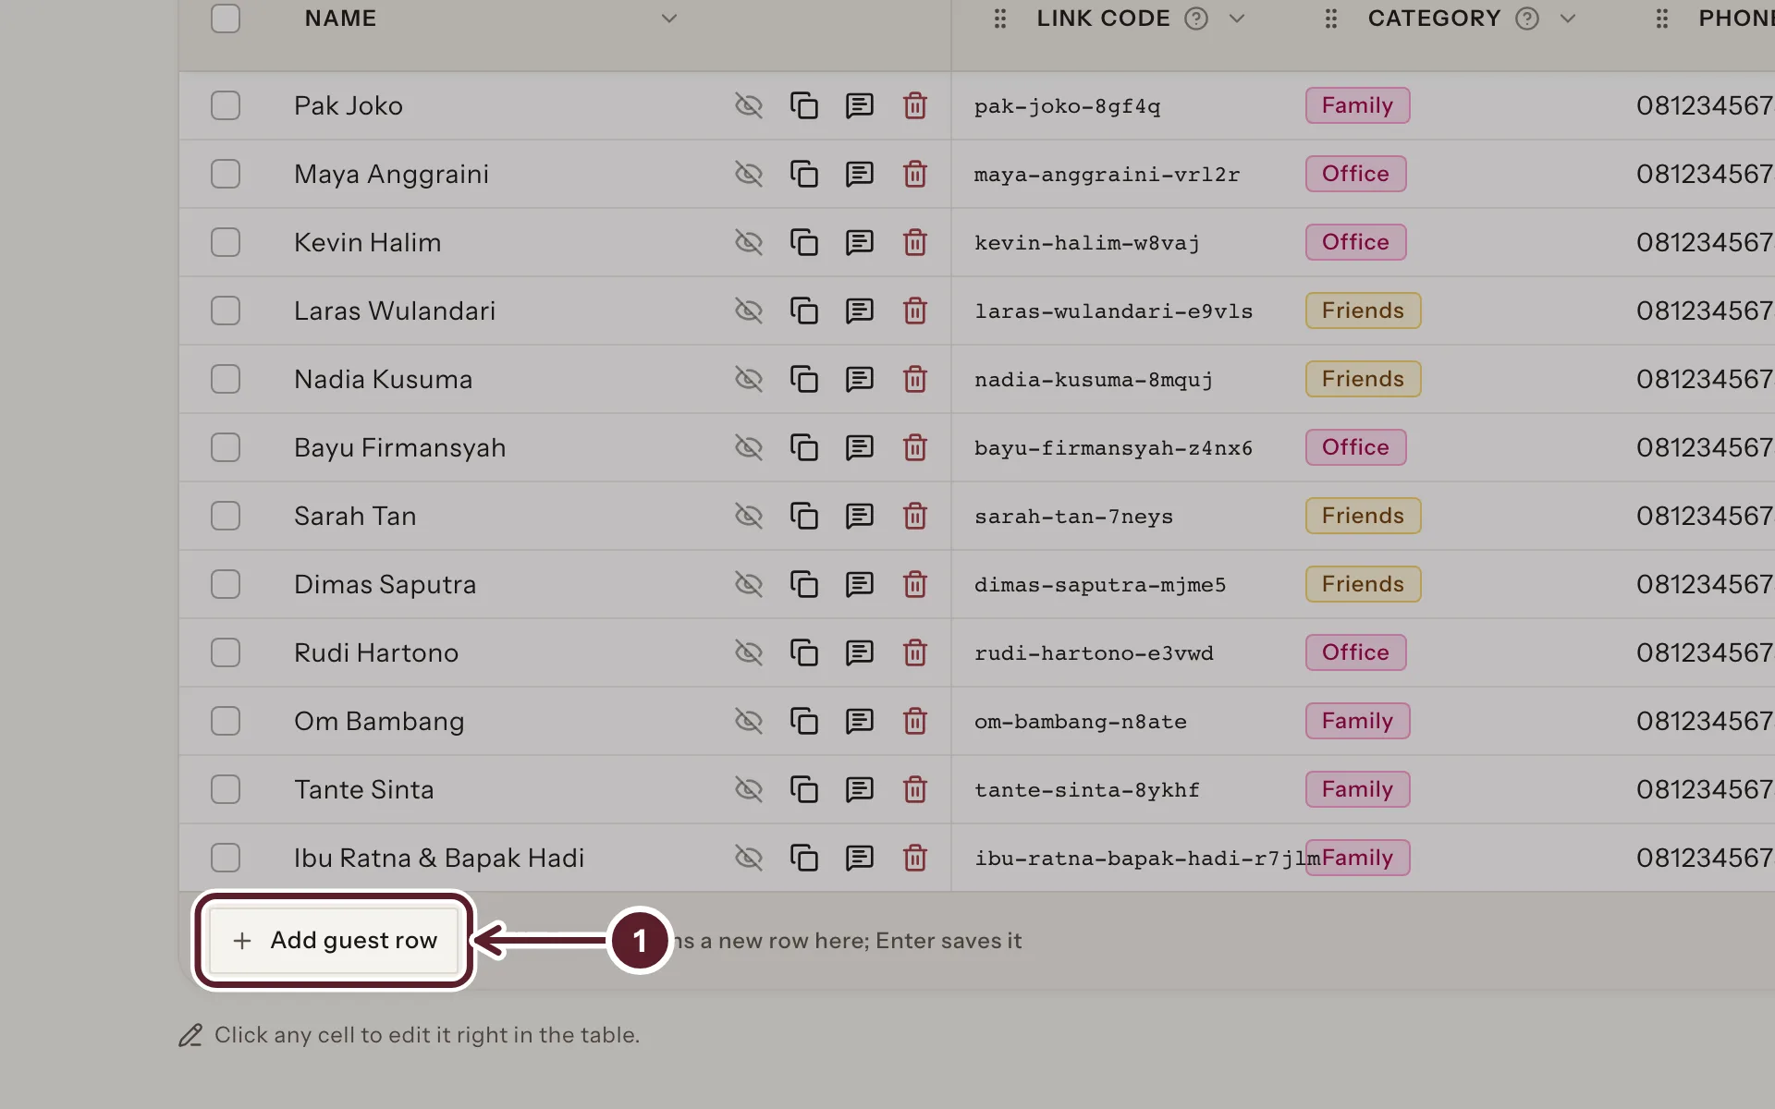
Task: Change Rudi Hartono's Office category tag
Action: coord(1355,652)
